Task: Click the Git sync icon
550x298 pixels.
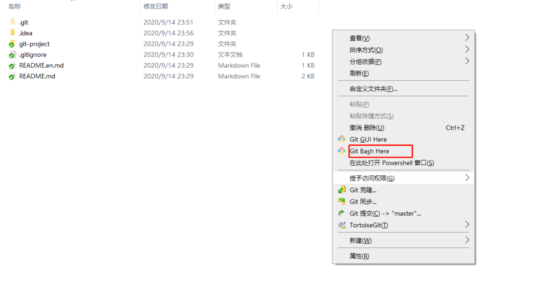Action: coord(342,202)
